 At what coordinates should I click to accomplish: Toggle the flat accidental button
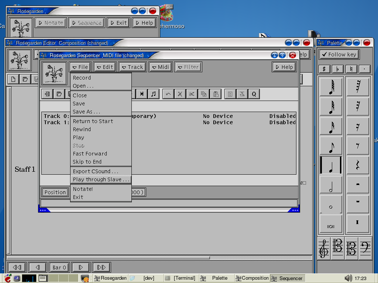[x=337, y=69]
